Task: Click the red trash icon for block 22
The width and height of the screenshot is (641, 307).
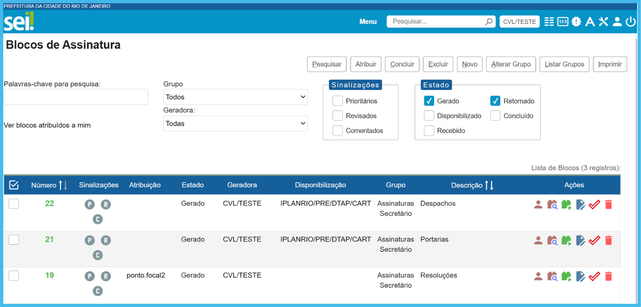Action: point(608,205)
